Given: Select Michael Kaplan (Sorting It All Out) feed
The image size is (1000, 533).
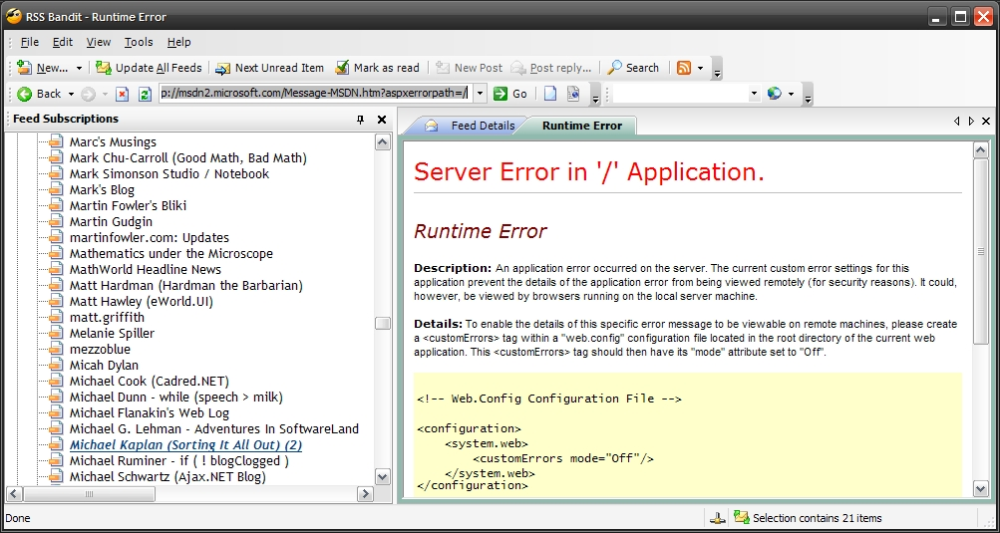Looking at the screenshot, I should tap(185, 445).
